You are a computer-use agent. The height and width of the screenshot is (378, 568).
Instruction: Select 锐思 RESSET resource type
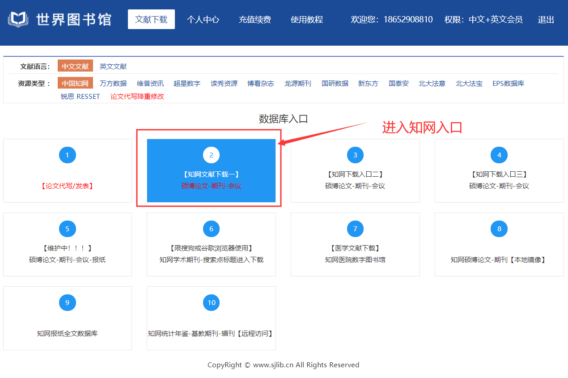click(x=81, y=96)
